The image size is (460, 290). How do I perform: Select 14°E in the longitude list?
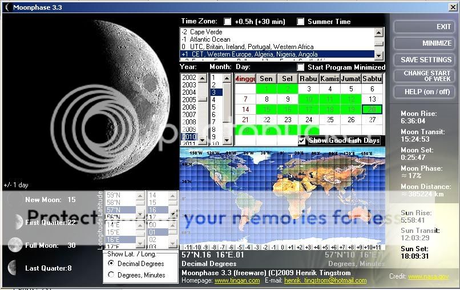120,225
